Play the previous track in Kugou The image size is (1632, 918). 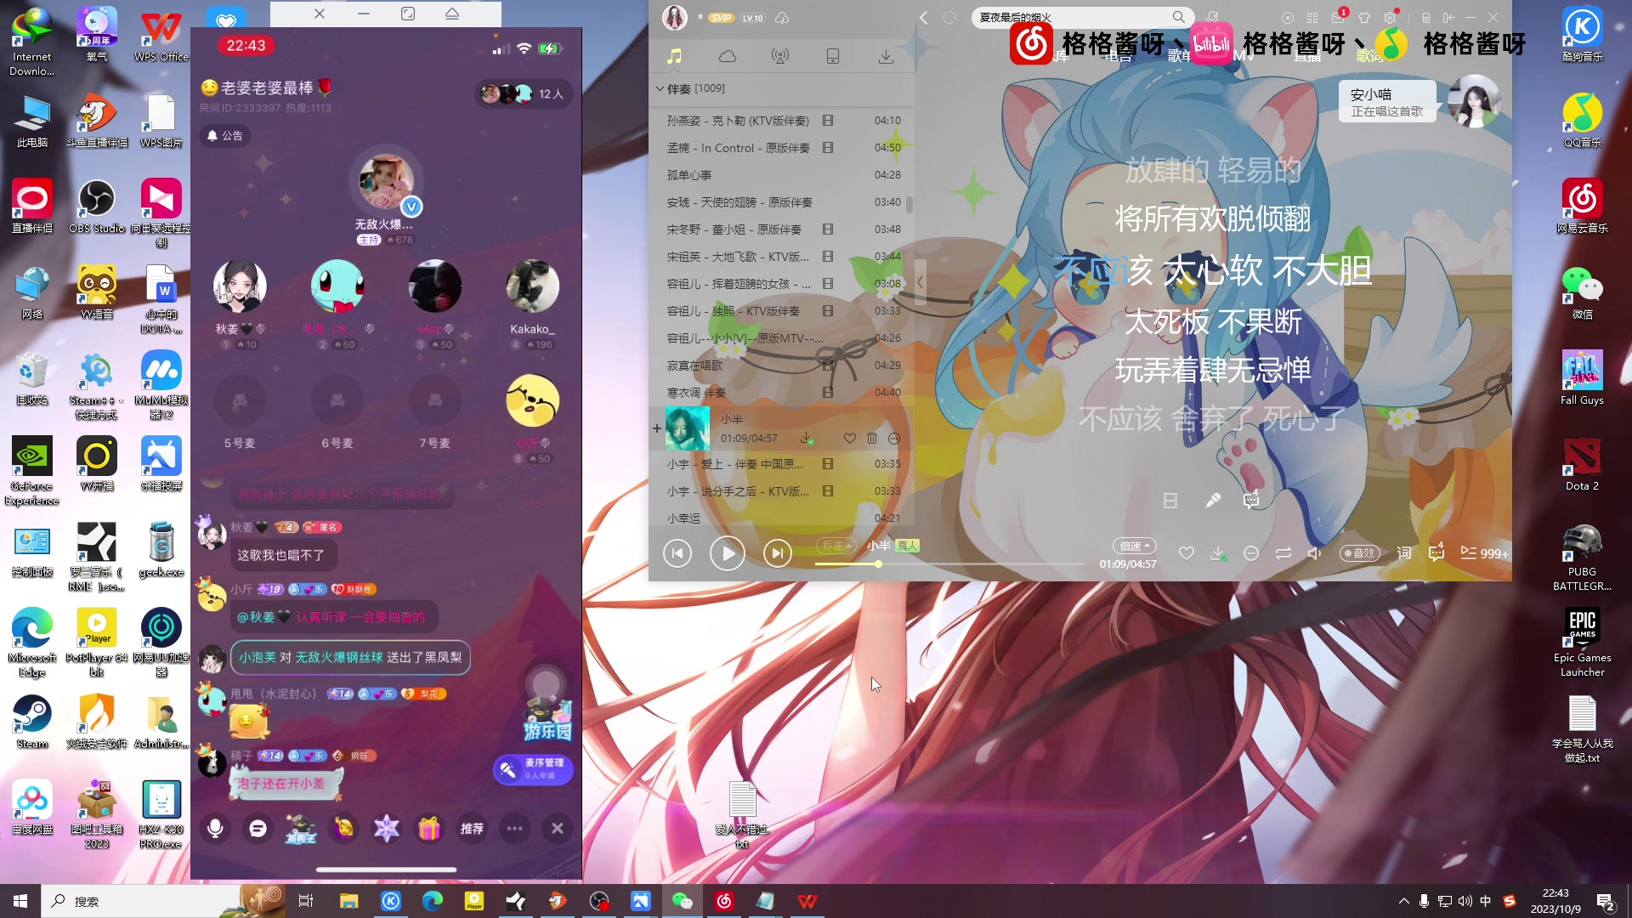pos(677,553)
